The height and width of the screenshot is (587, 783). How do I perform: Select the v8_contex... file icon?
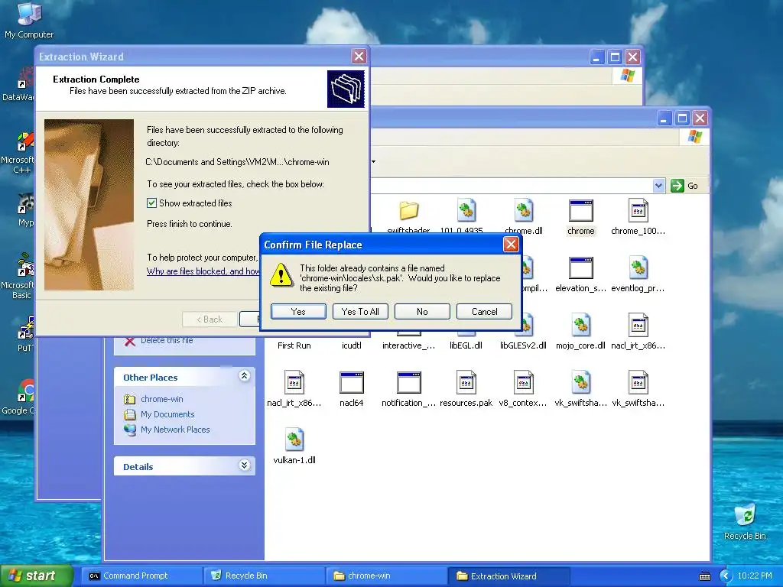pyautogui.click(x=523, y=383)
